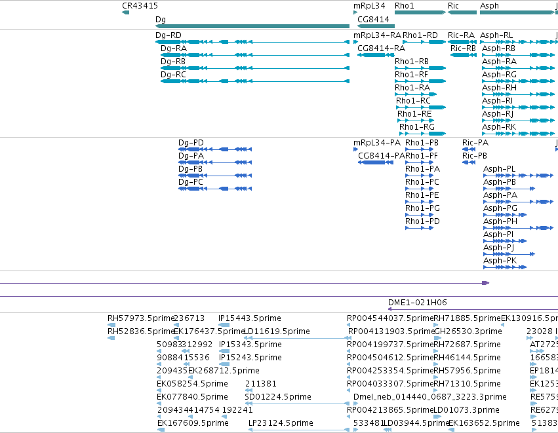This screenshot has width=558, height=433.
Task: Click the EK058254.5prime EST label
Action: tap(192, 384)
